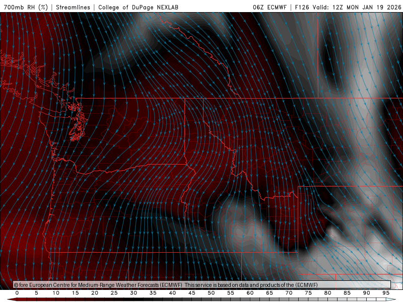
Task: Click the 10 value on the RH scale
Action: pyautogui.click(x=56, y=293)
